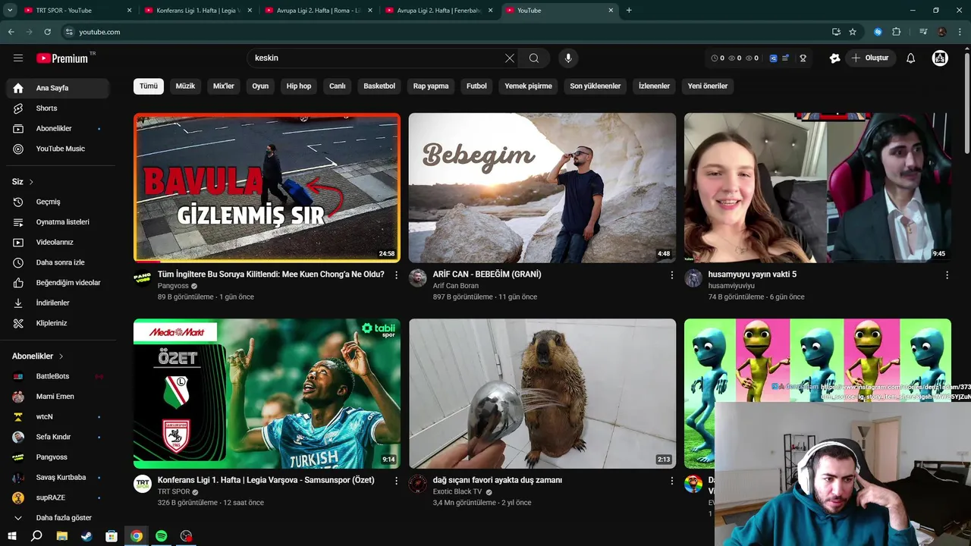Open the wtcN subscription channel
971x546 pixels.
click(58, 416)
